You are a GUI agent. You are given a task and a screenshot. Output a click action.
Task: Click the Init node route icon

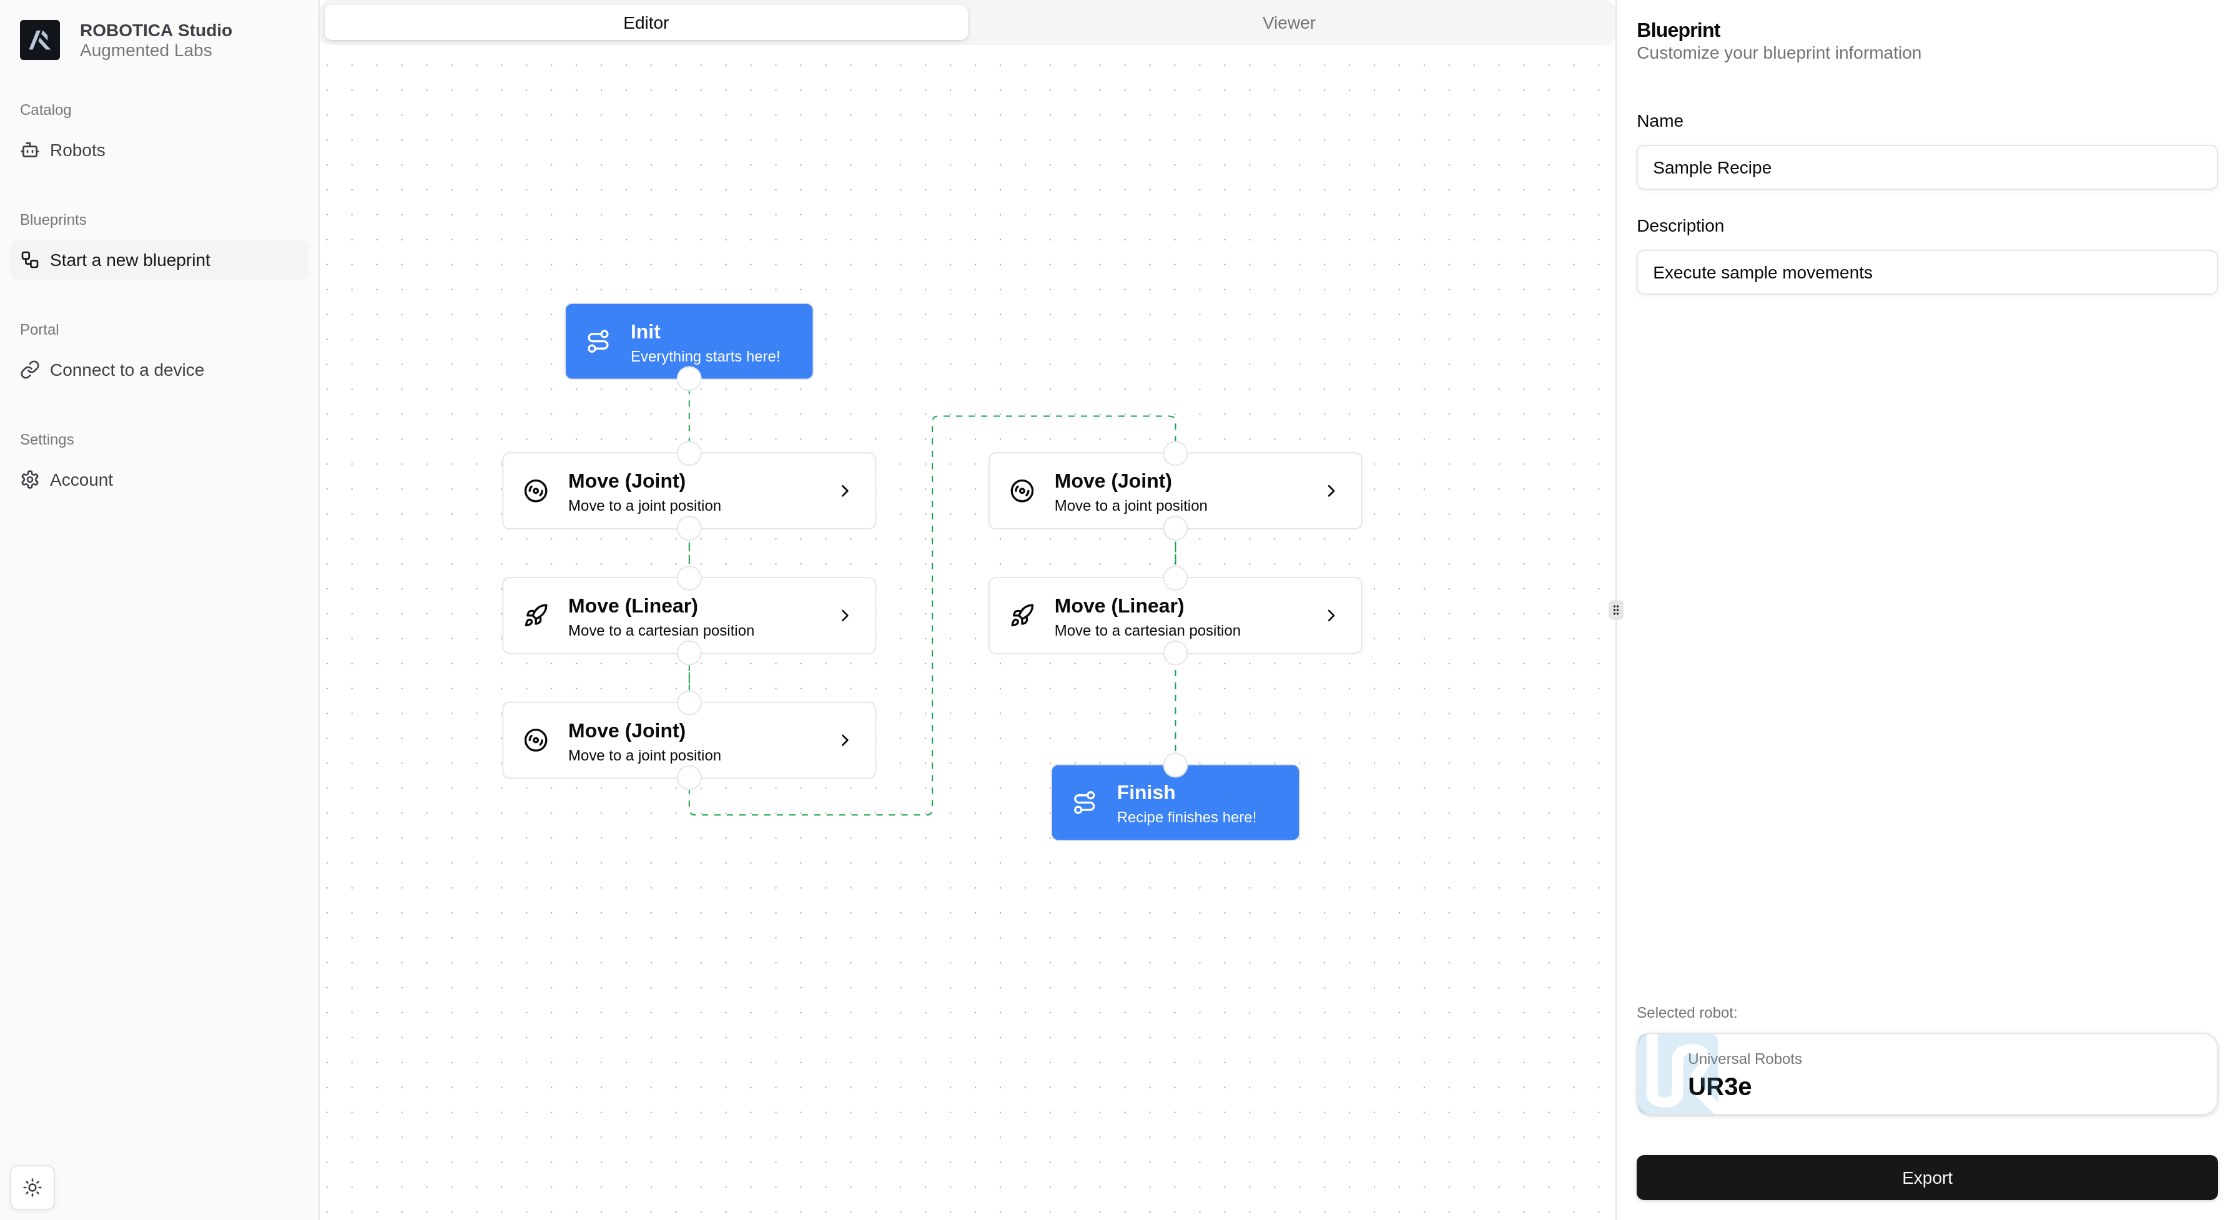(x=598, y=342)
